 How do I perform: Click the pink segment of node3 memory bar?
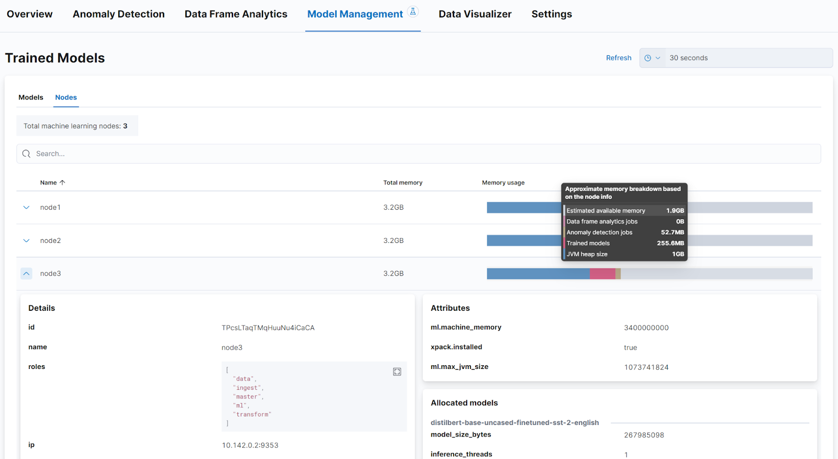tap(602, 274)
